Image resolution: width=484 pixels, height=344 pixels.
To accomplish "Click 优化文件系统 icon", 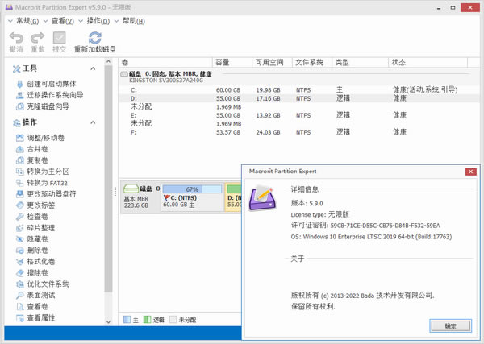I will (x=19, y=284).
